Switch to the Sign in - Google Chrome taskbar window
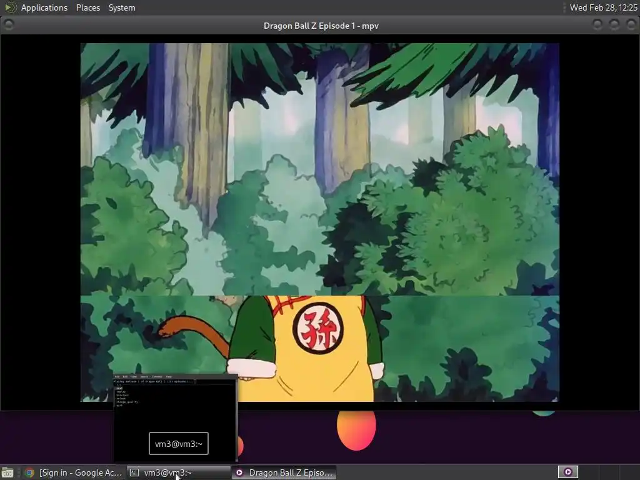 click(x=73, y=472)
